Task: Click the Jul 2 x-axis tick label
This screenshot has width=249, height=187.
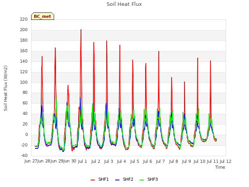Action: pyautogui.click(x=96, y=161)
